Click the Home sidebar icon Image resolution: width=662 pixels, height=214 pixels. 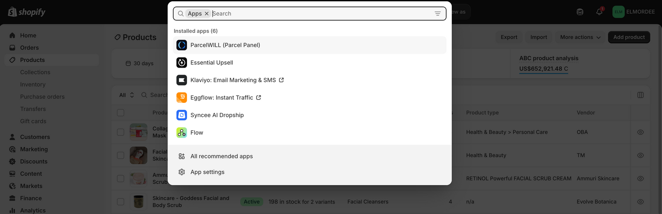[12, 35]
